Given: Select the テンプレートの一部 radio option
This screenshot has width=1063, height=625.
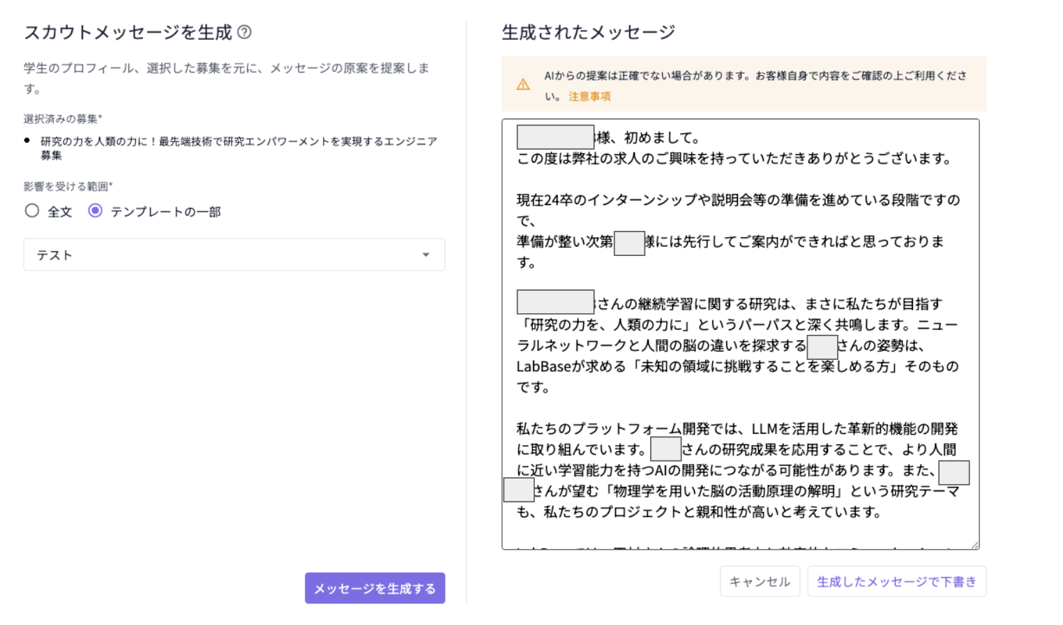Looking at the screenshot, I should pos(95,210).
